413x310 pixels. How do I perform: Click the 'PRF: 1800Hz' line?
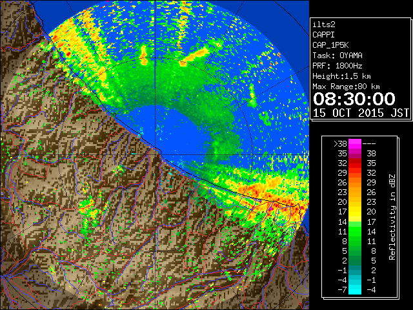pyautogui.click(x=337, y=66)
